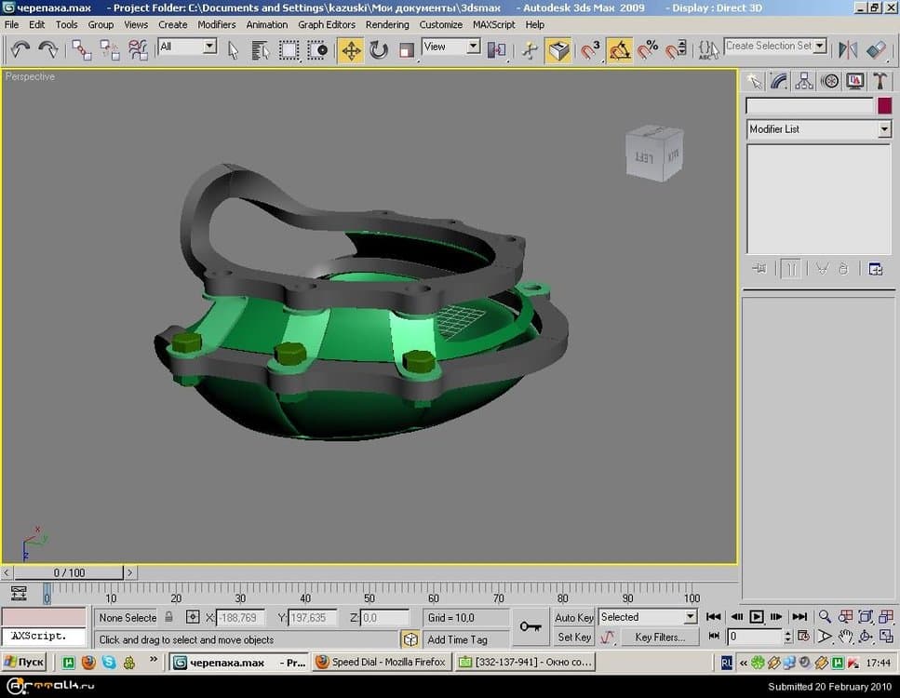Activate the Select and Rotate tool

click(379, 49)
